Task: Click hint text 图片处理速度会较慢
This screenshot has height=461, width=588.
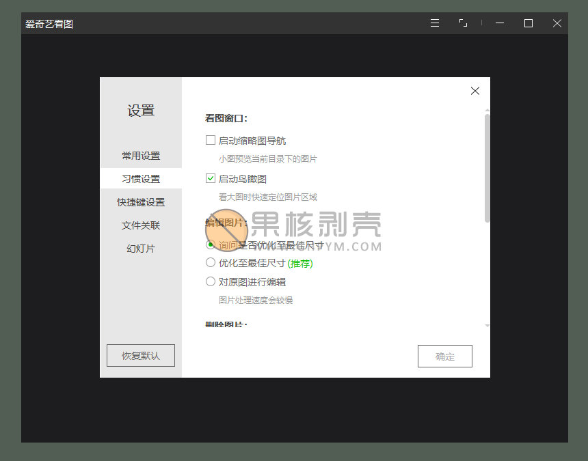Action: (x=256, y=300)
